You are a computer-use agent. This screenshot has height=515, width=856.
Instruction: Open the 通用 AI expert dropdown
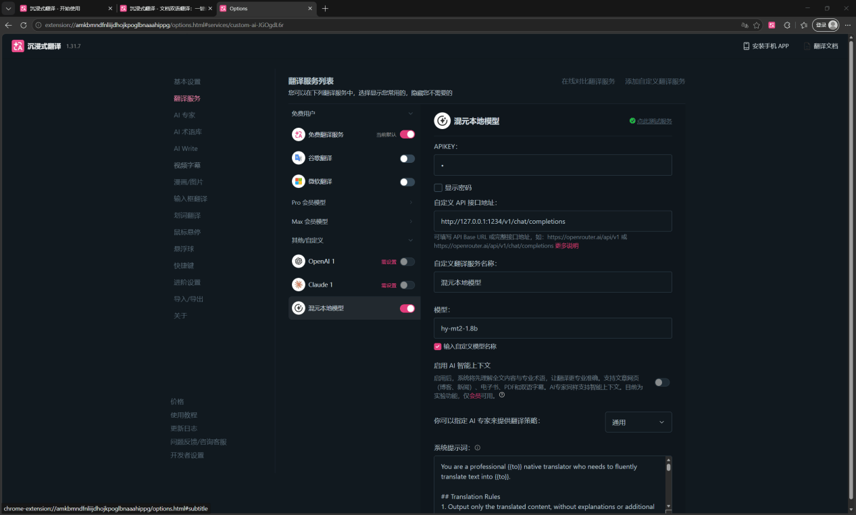[638, 422]
